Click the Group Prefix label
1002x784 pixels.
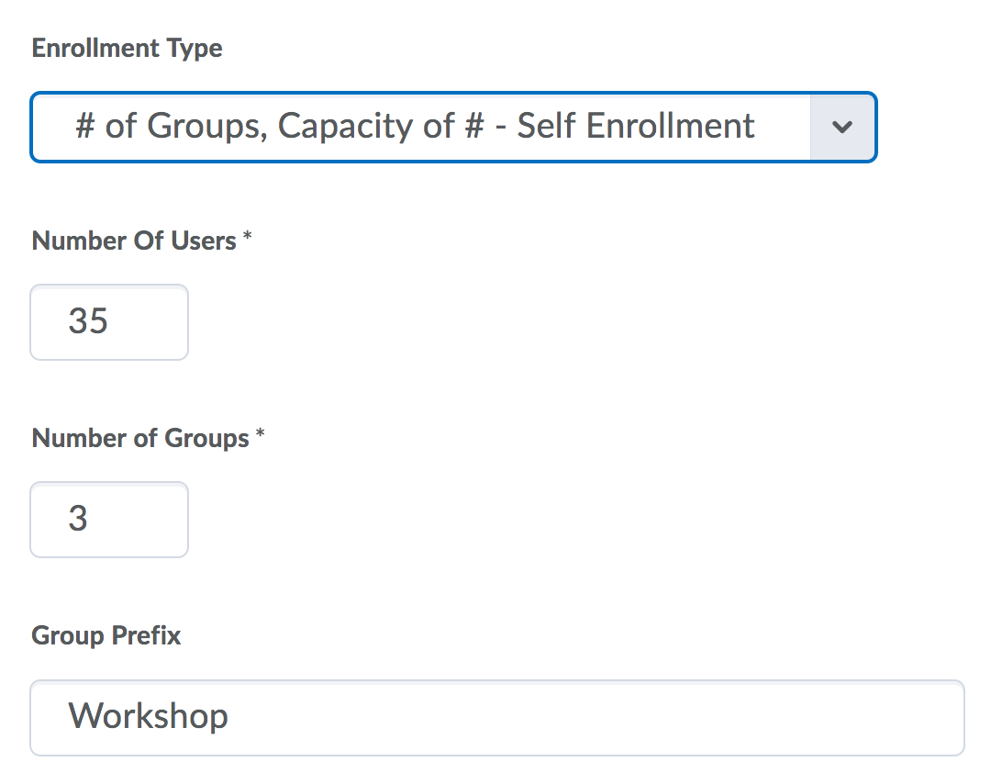click(106, 636)
